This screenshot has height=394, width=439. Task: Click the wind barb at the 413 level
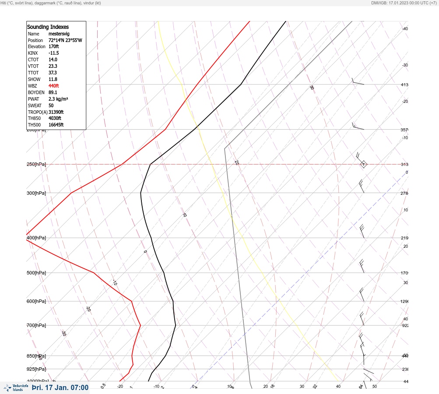pos(358,81)
